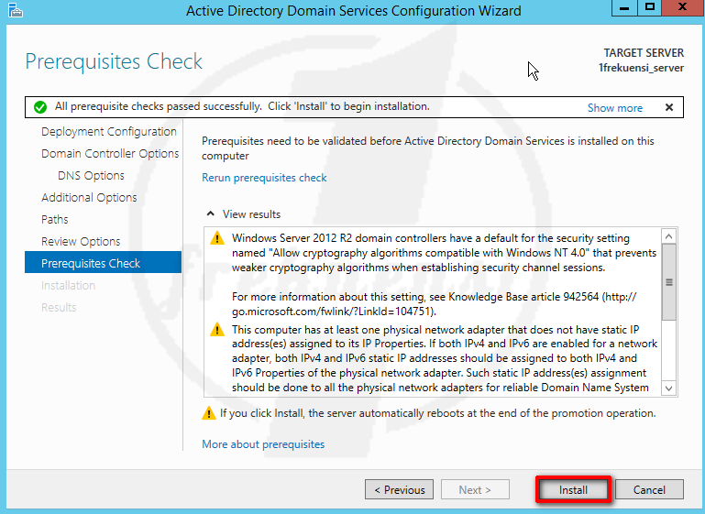
Task: Click the results scrollbar thumb
Action: tap(669, 282)
